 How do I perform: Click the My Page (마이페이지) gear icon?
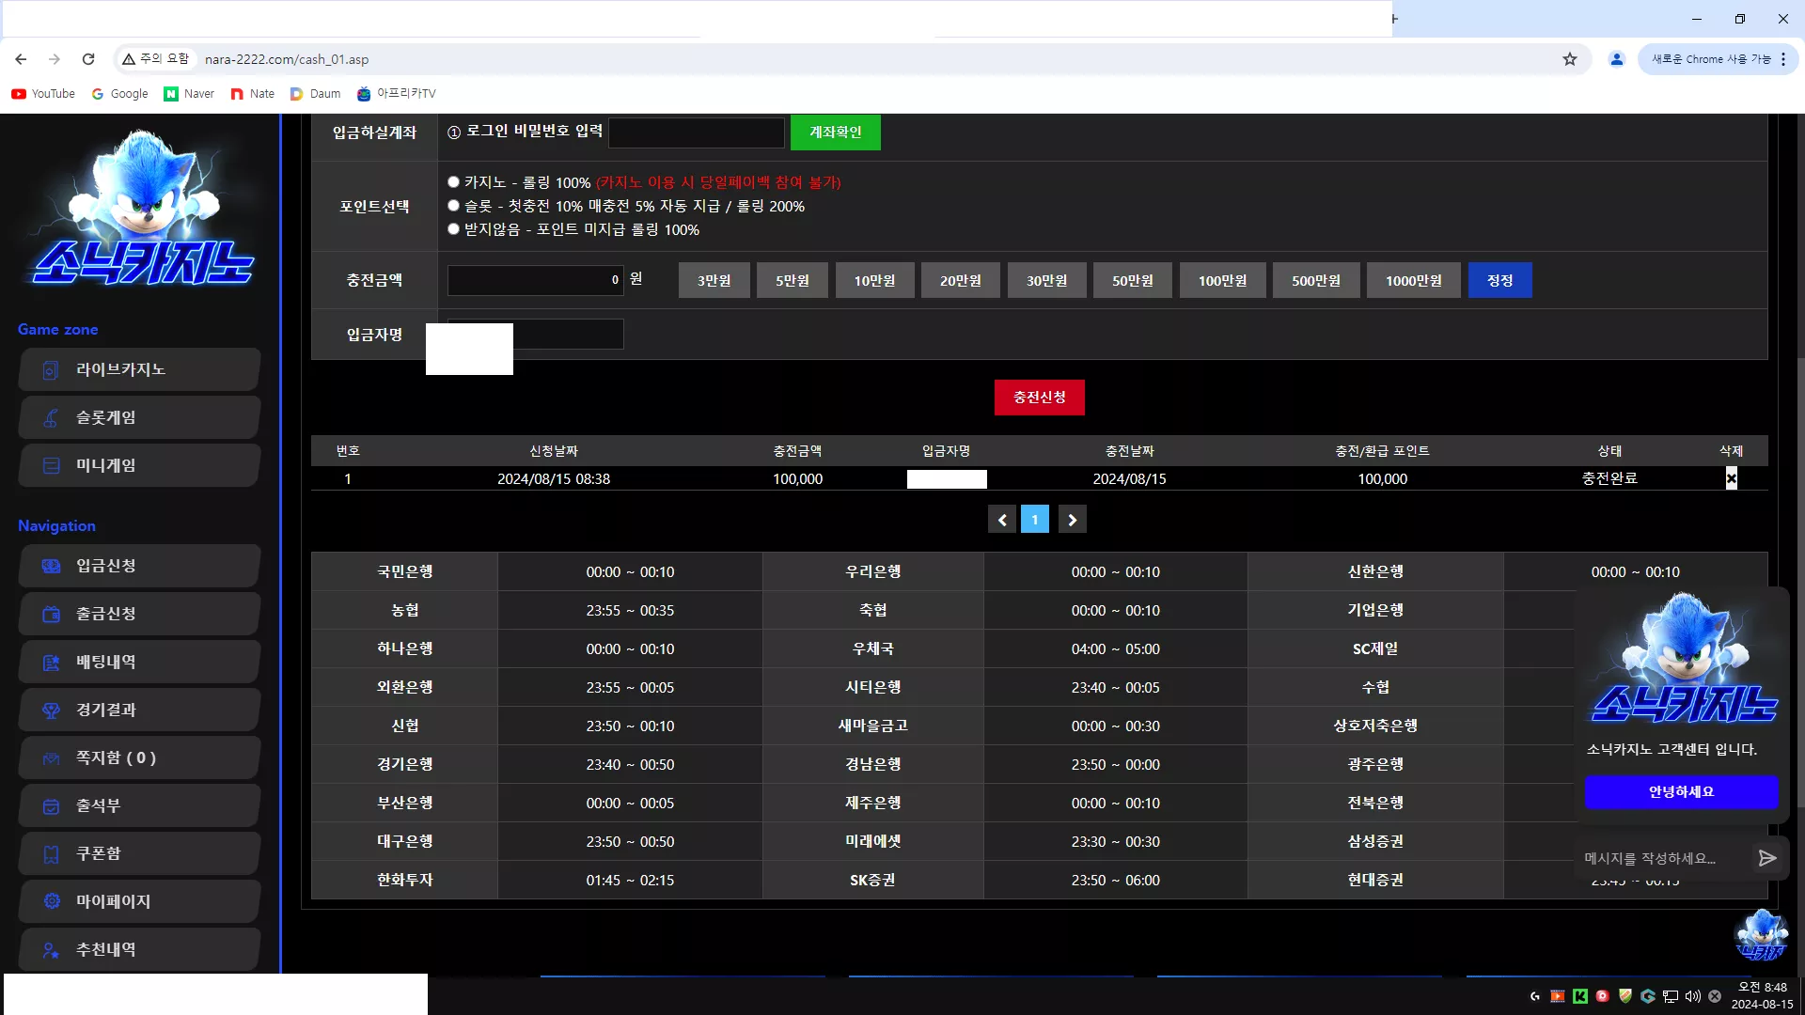51,901
